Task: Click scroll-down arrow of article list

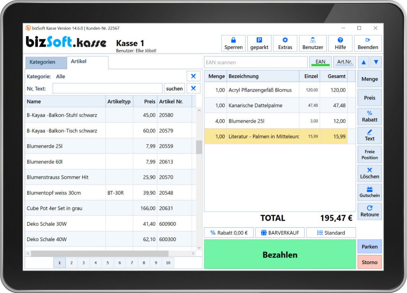Action: [199, 248]
